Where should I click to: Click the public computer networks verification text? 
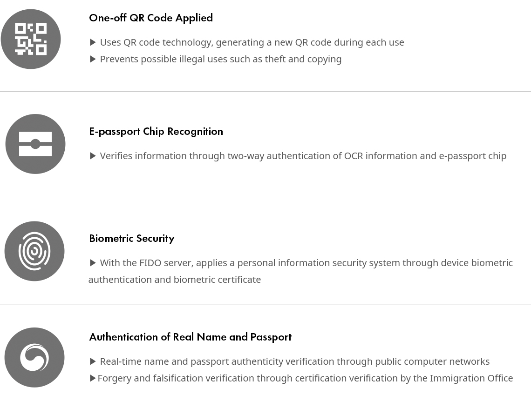pos(295,361)
